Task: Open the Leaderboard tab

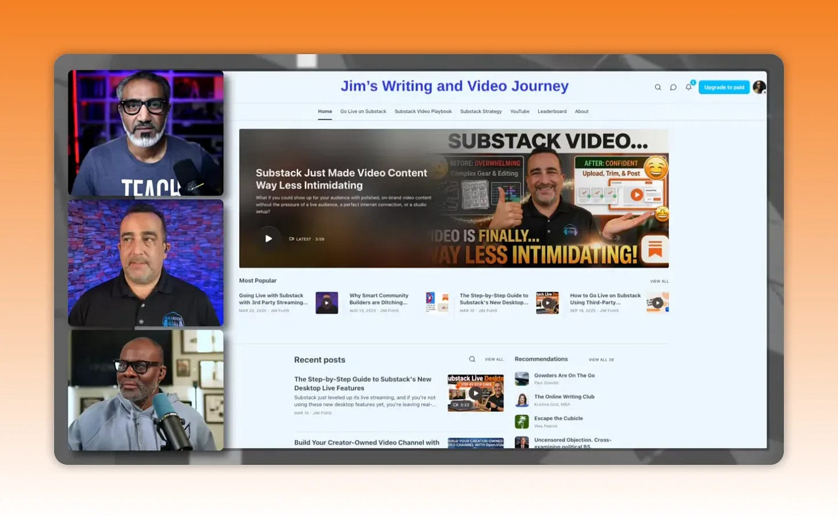Action: coord(552,111)
